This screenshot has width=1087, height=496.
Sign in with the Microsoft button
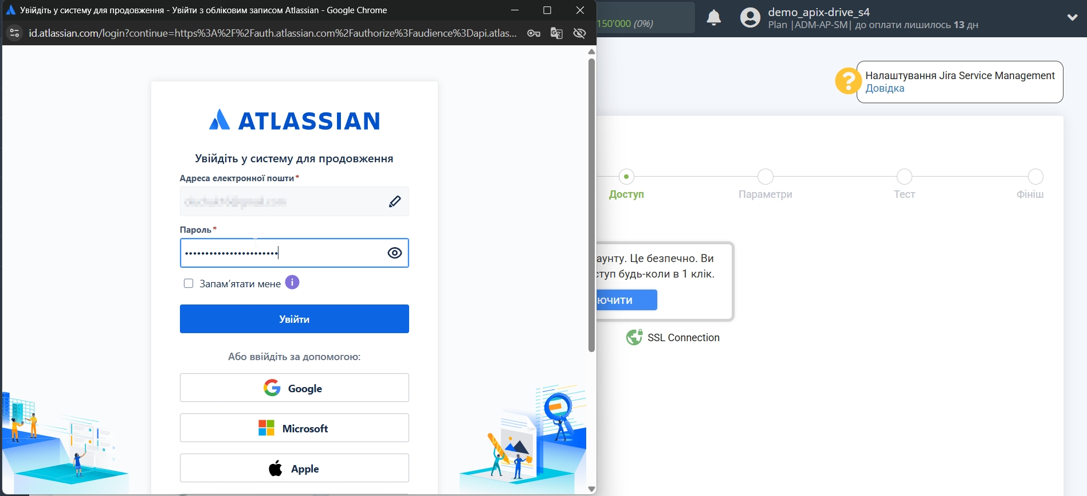coord(295,428)
